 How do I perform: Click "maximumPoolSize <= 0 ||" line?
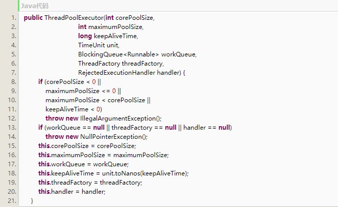pyautogui.click(x=83, y=91)
